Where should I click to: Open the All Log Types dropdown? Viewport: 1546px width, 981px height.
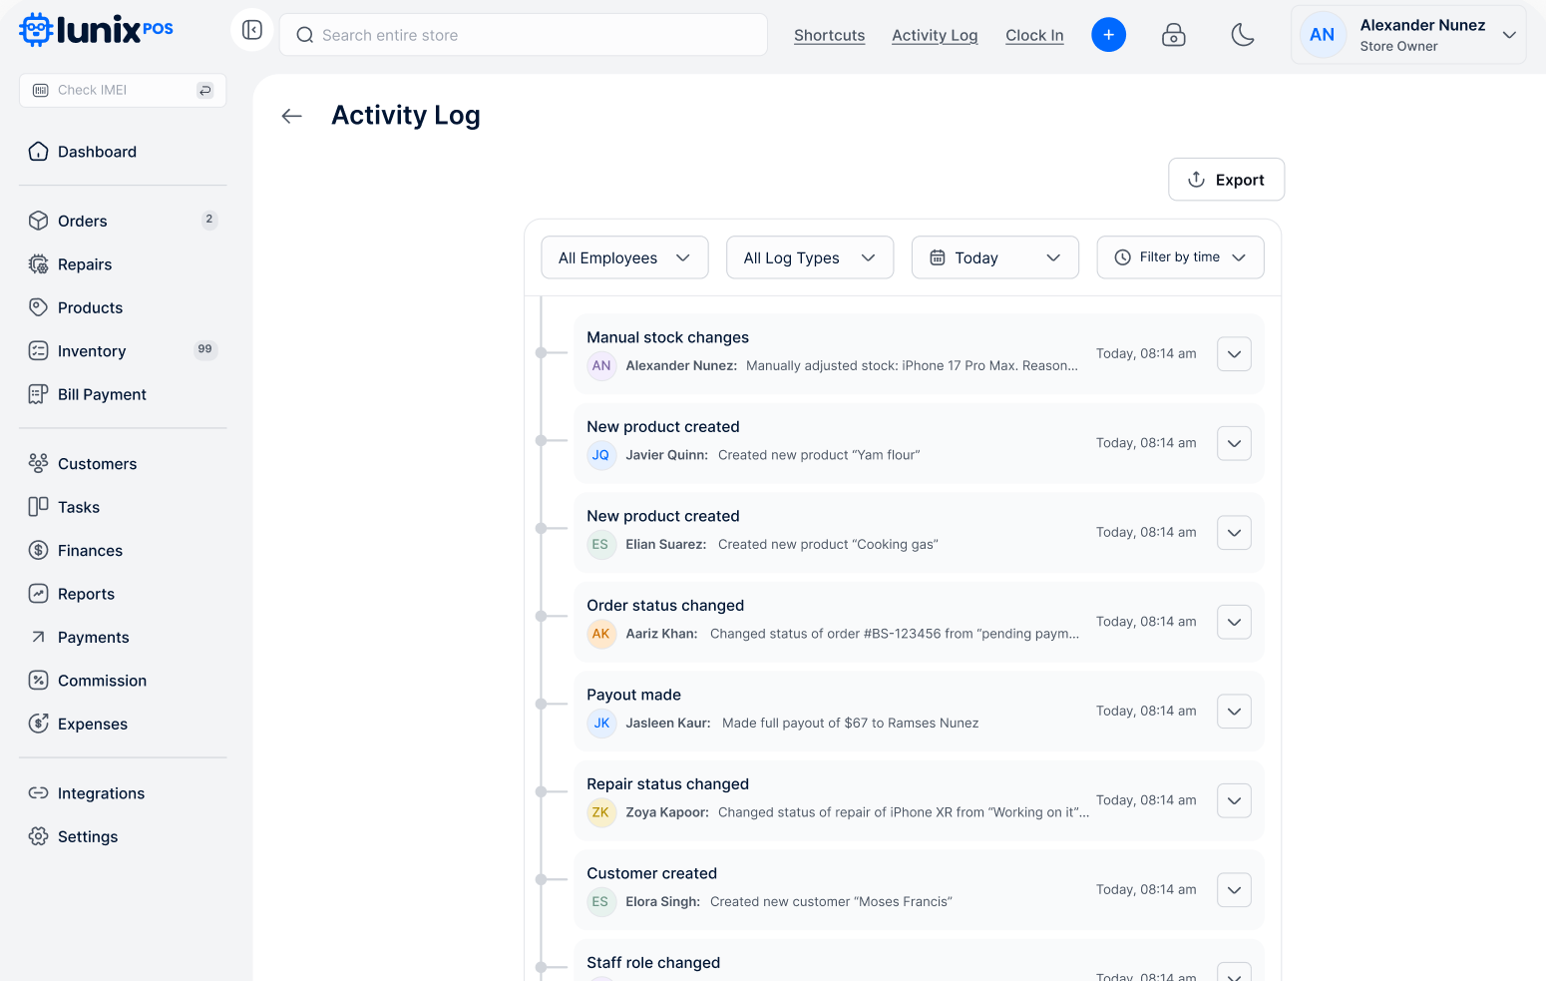click(x=809, y=257)
